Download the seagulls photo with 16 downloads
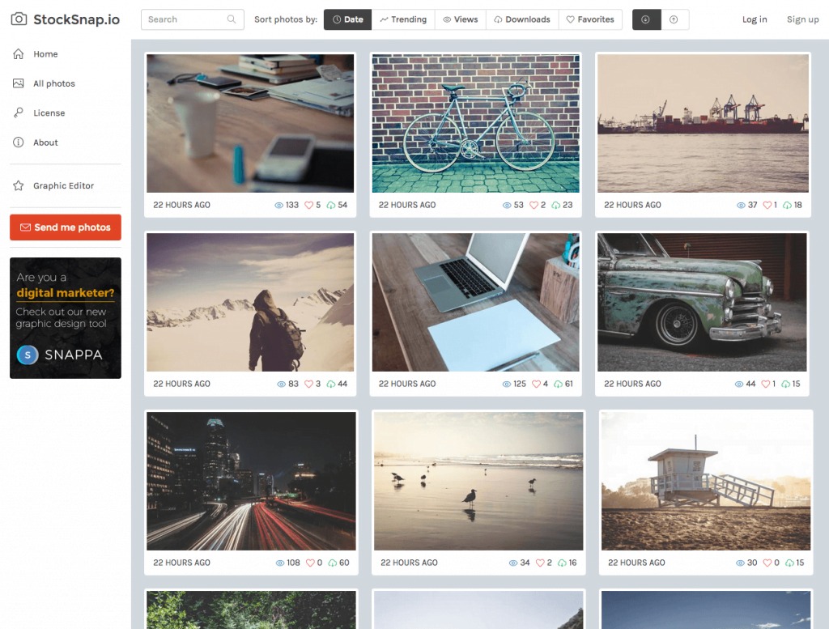This screenshot has width=829, height=629. click(562, 563)
